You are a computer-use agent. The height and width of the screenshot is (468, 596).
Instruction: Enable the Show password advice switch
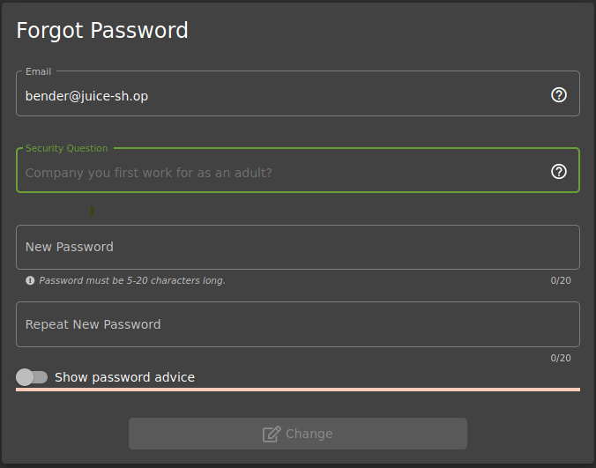[32, 377]
